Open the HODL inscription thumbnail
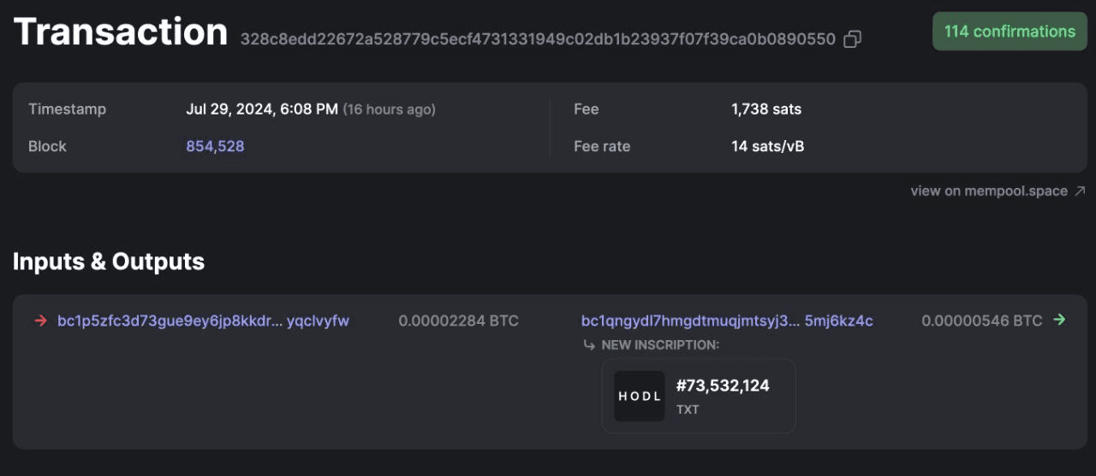Screen dimensions: 1096x476 pyautogui.click(x=640, y=396)
